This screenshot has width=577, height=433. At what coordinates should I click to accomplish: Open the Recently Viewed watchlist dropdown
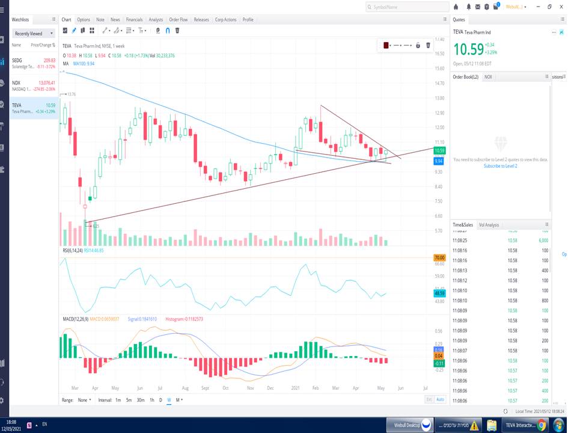coord(34,34)
